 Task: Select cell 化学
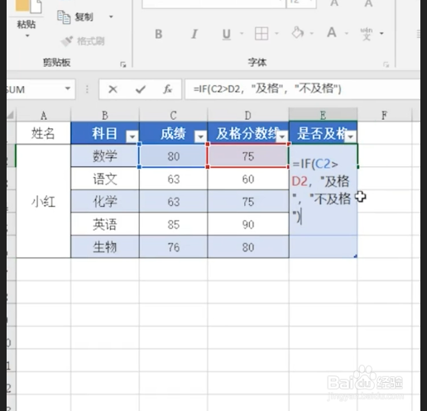point(105,202)
